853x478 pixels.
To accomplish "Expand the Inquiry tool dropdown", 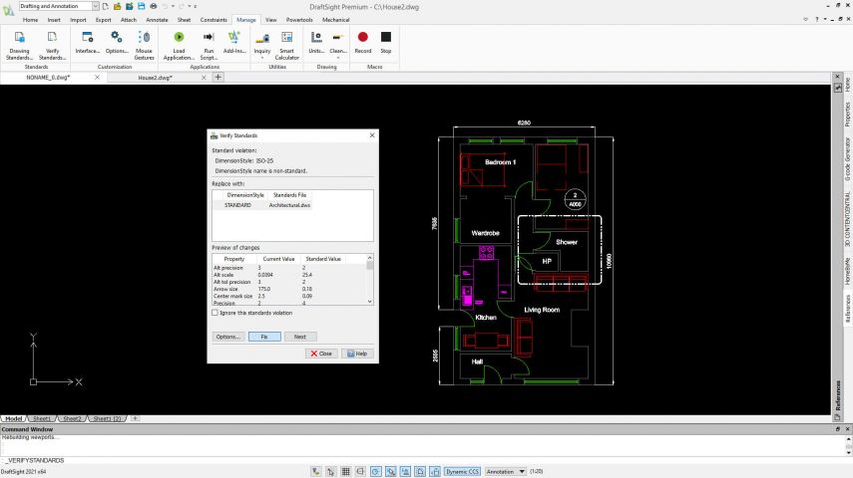I will 262,58.
